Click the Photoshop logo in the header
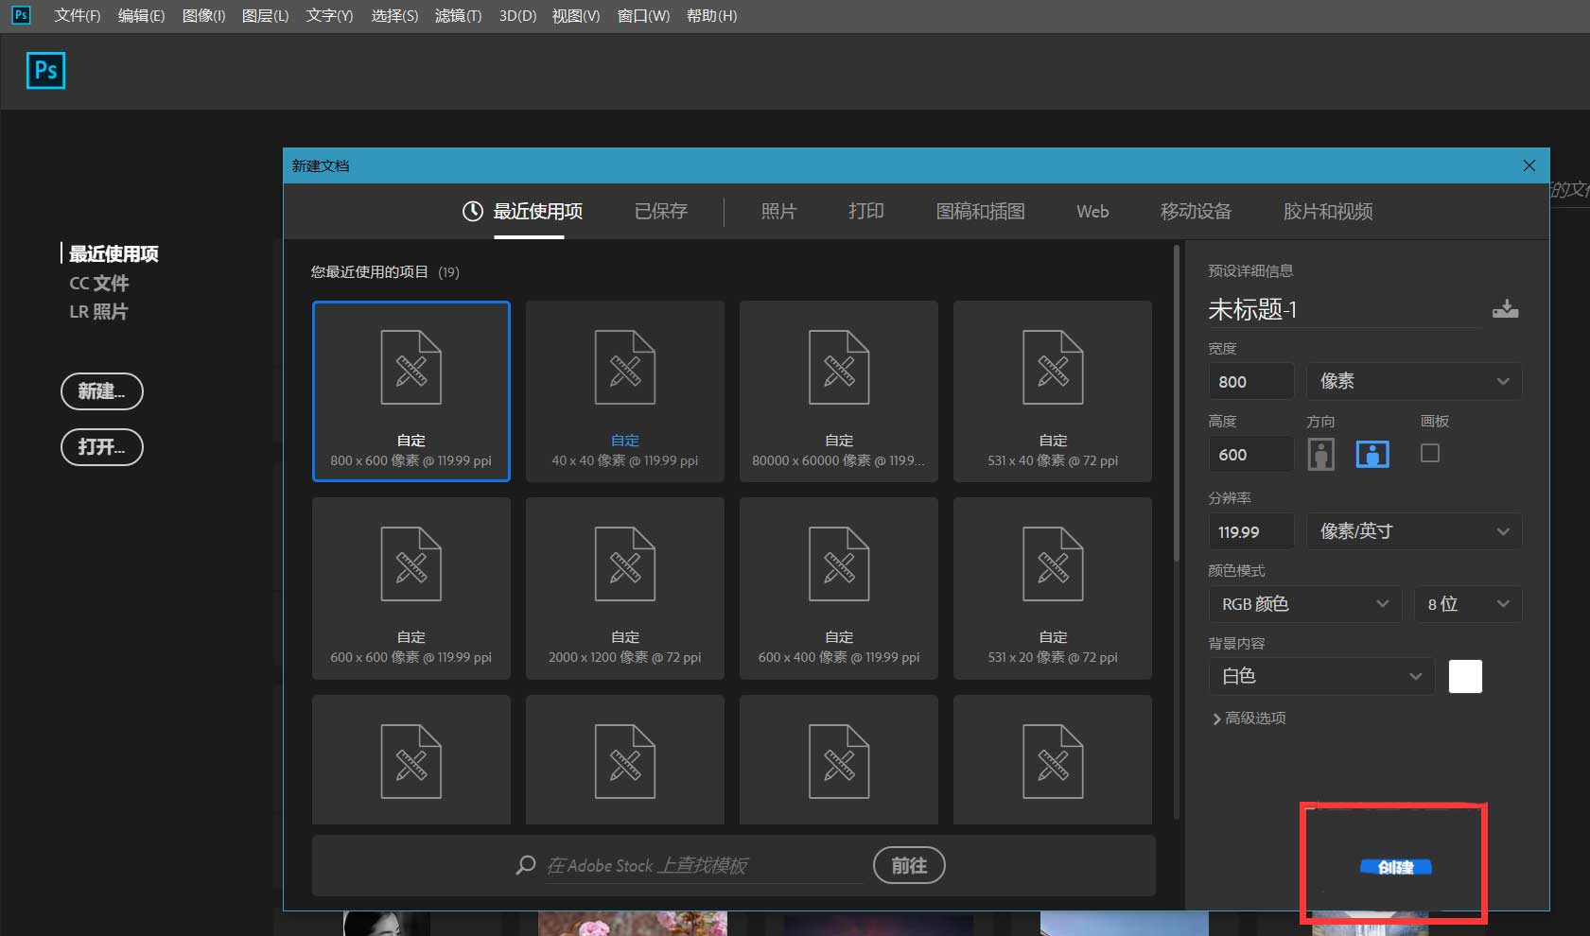The width and height of the screenshot is (1590, 936). click(45, 71)
